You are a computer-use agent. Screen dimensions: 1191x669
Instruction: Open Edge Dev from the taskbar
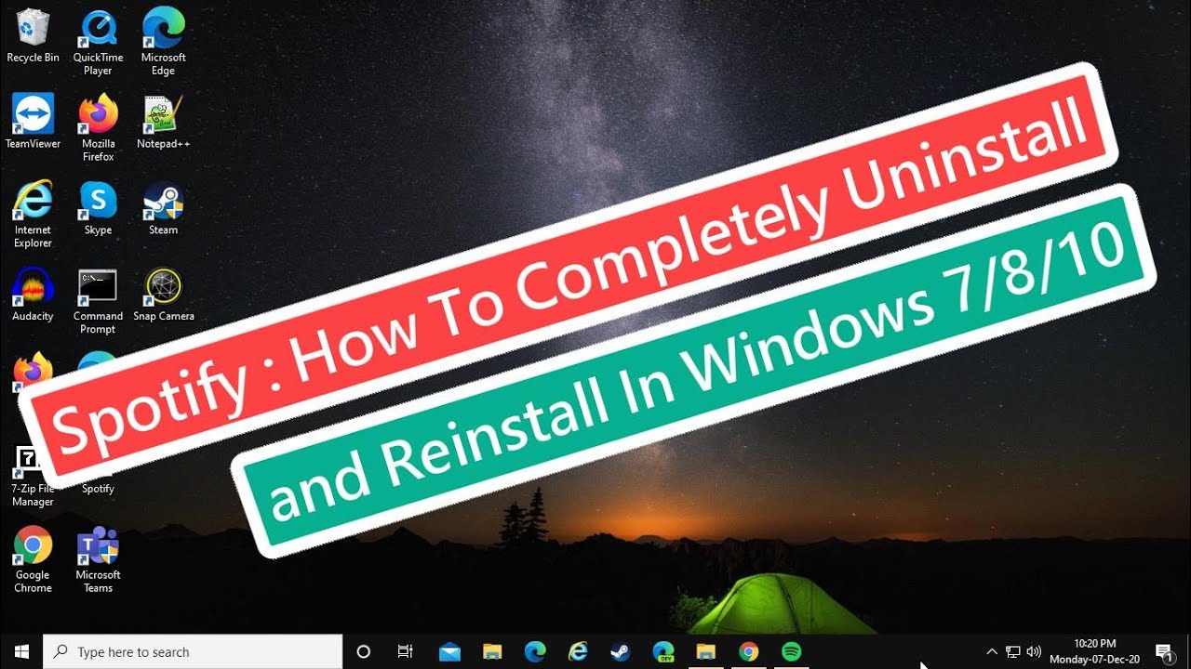click(x=663, y=651)
